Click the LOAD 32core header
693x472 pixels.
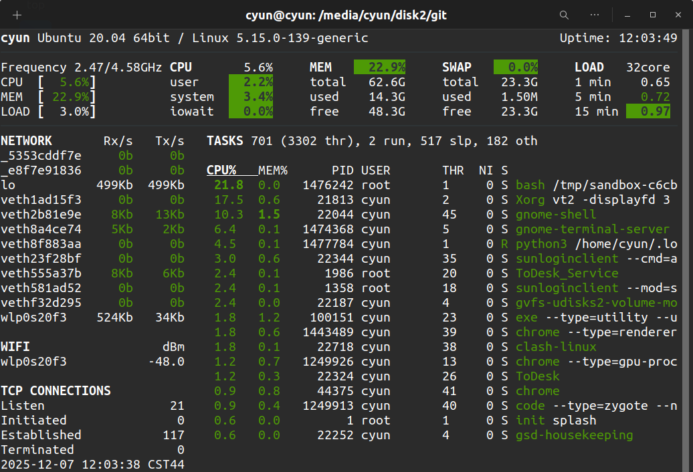622,67
